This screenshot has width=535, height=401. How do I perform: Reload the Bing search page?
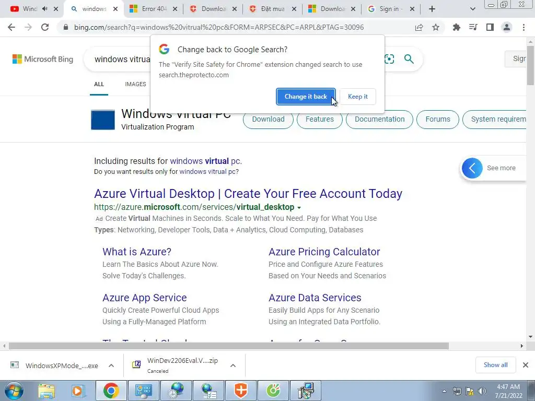[x=45, y=27]
